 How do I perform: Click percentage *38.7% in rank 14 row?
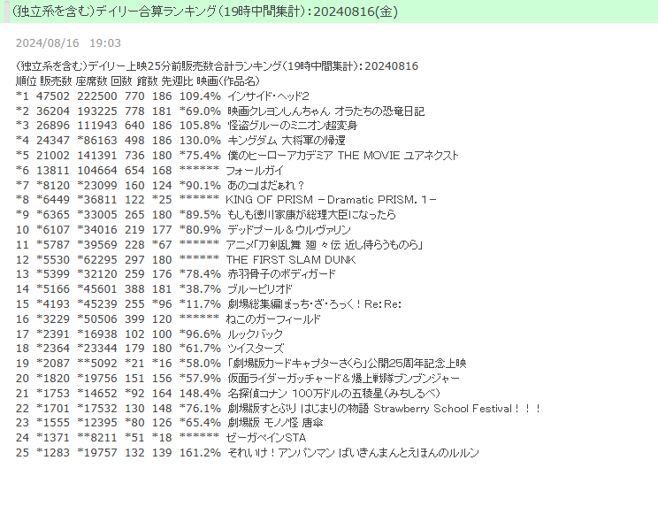(x=200, y=289)
